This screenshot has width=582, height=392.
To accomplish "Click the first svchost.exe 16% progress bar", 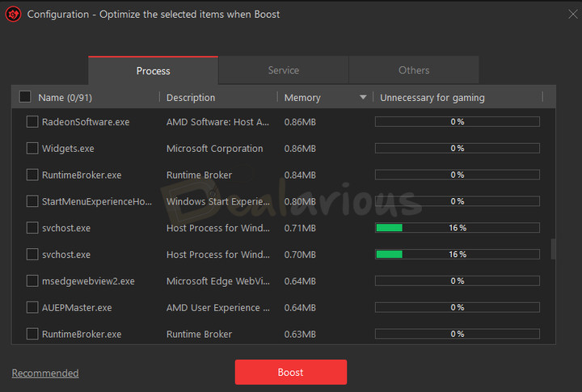I will coord(457,228).
